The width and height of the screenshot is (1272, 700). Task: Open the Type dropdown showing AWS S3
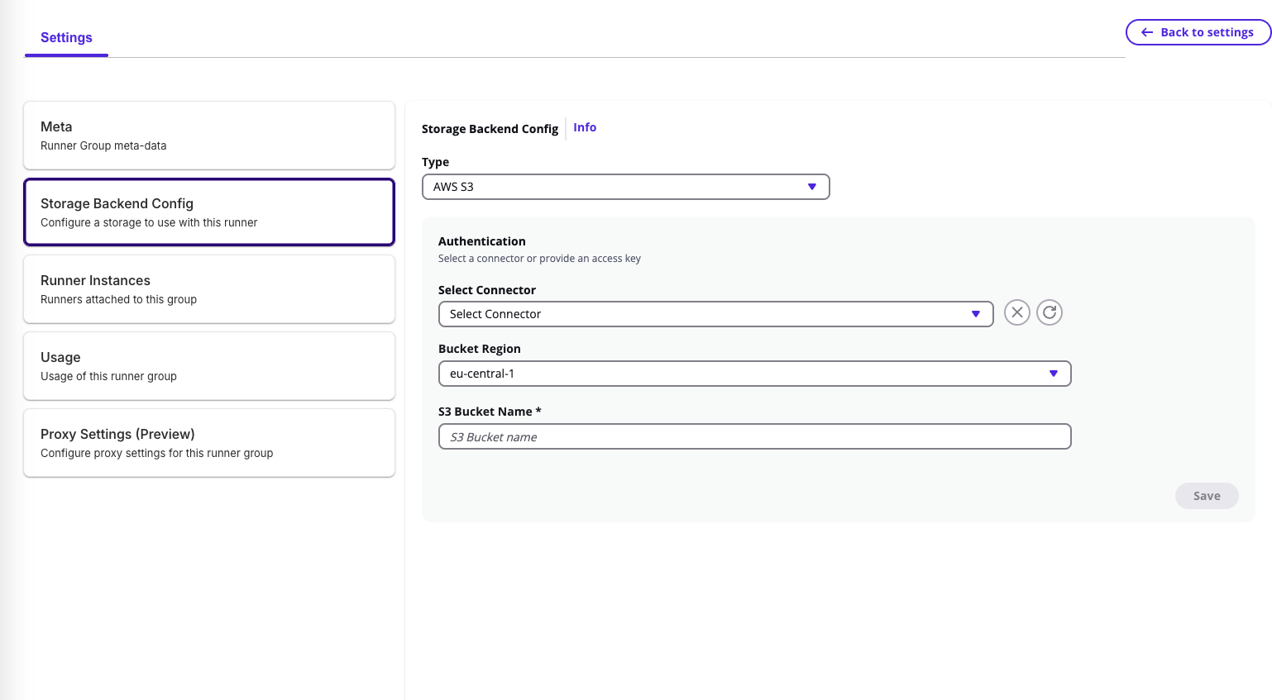coord(626,187)
